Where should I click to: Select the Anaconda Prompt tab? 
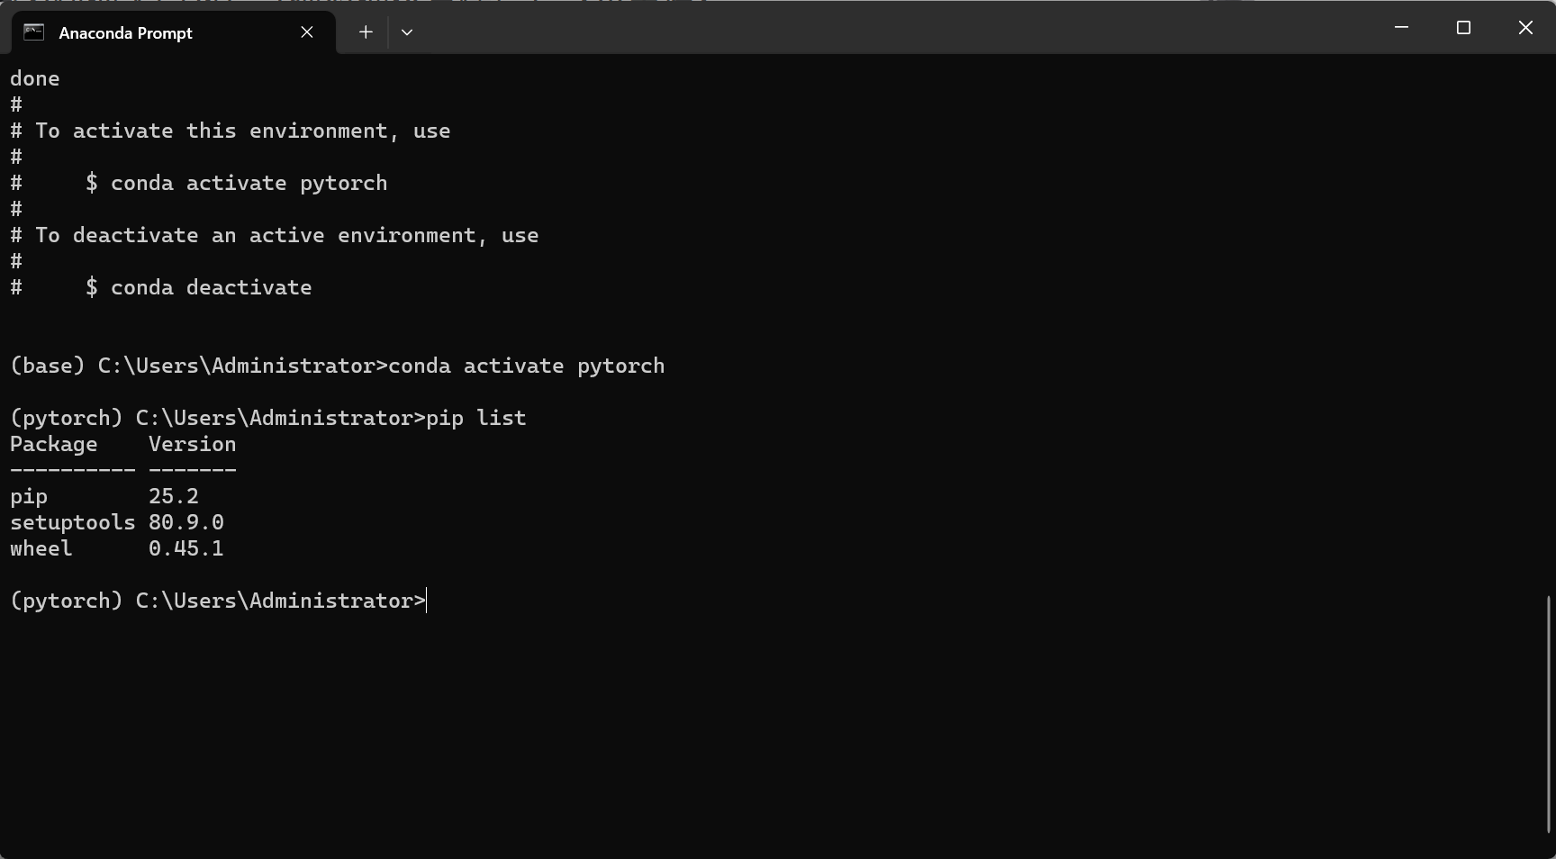pyautogui.click(x=174, y=32)
